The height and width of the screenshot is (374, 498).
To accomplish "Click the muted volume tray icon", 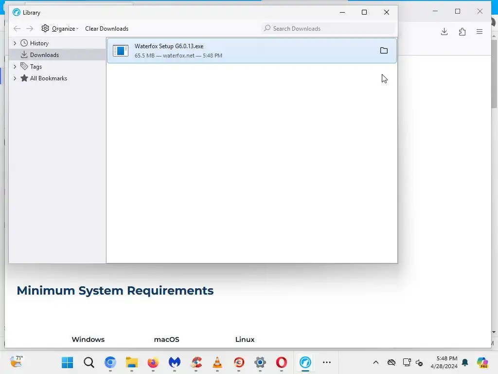I will [x=419, y=362].
